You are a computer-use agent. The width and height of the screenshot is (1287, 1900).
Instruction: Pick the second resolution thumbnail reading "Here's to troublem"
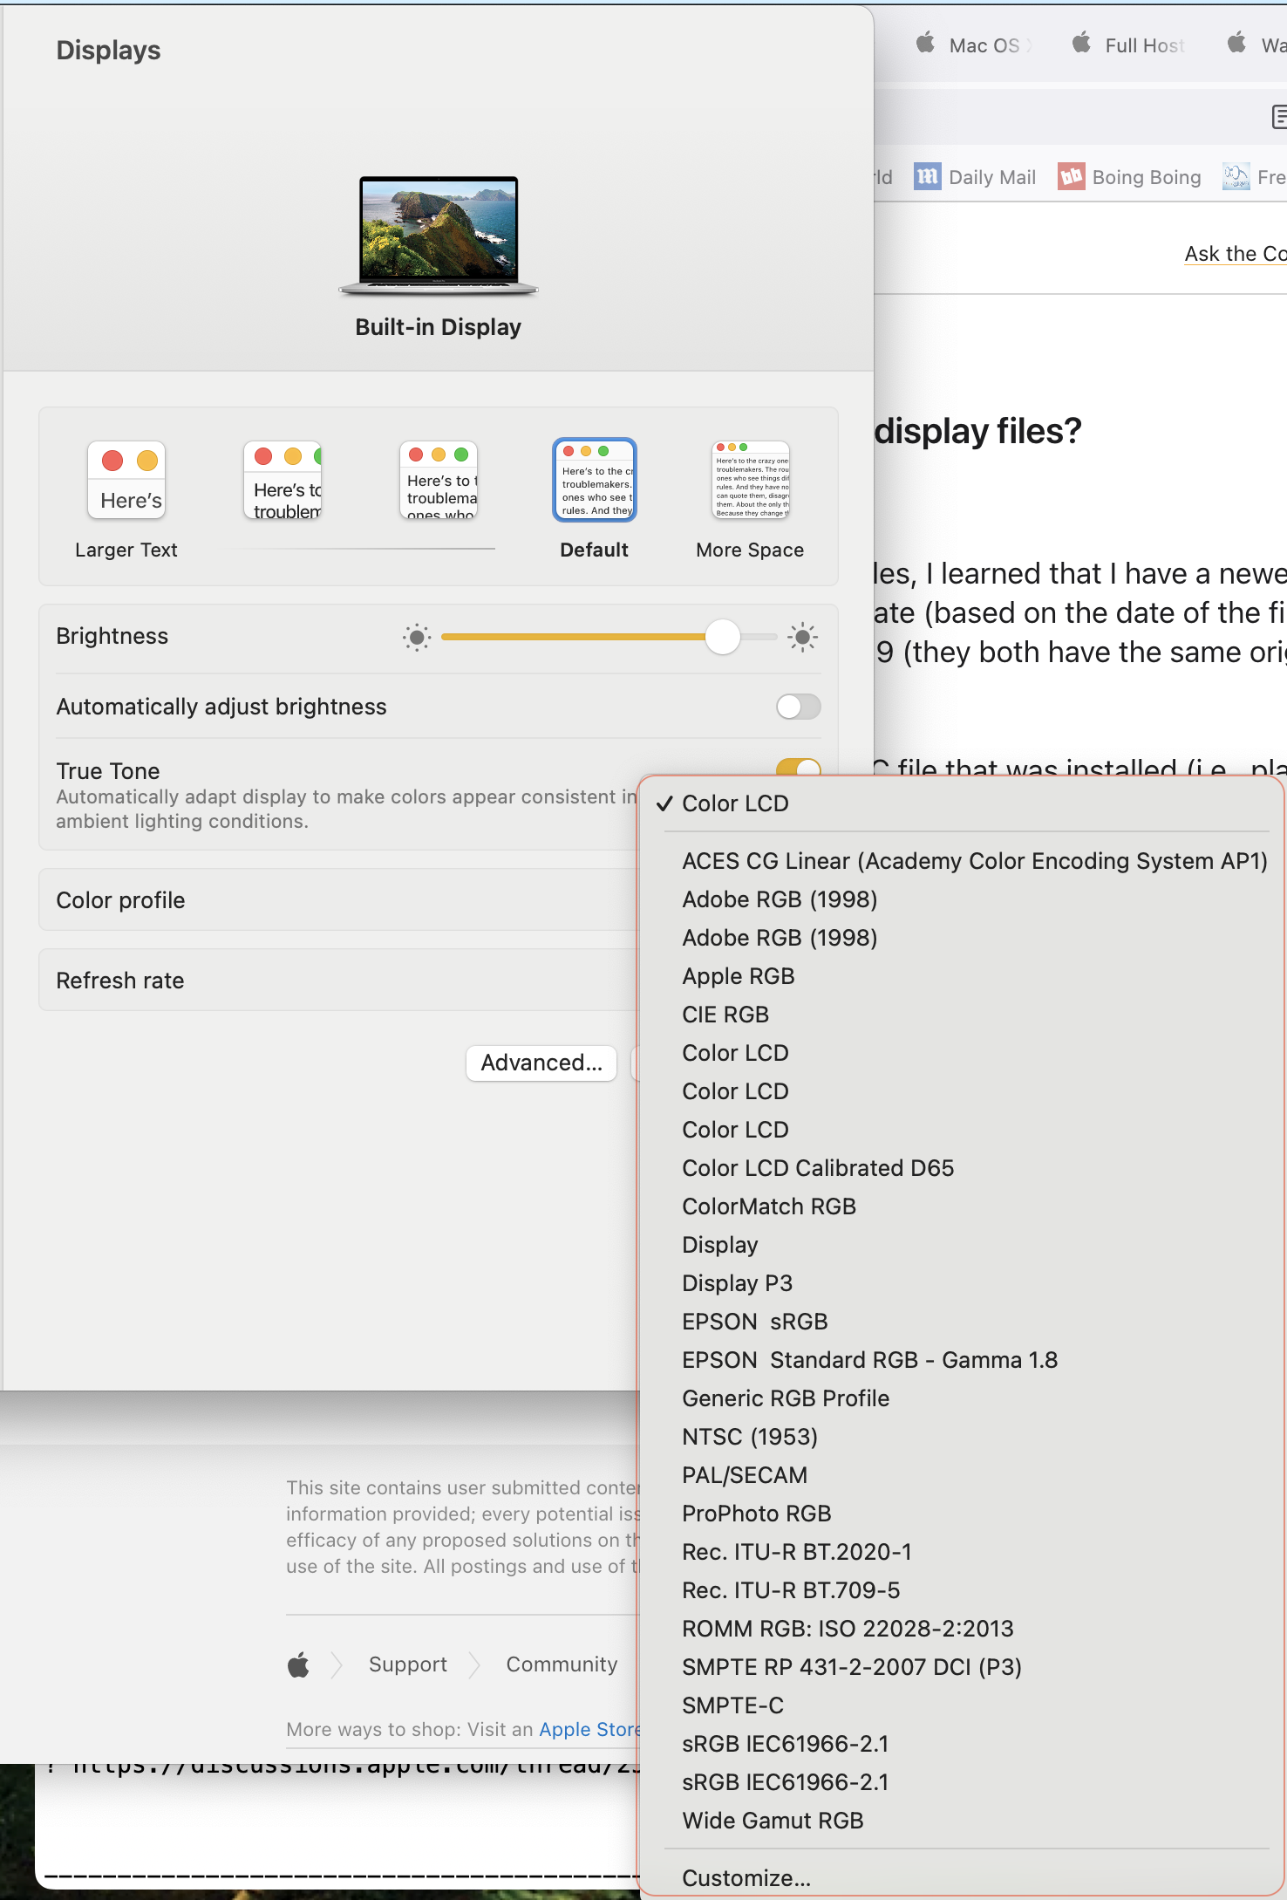tap(283, 481)
